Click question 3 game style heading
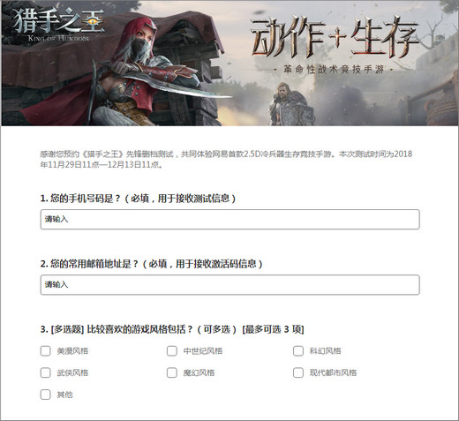The height and width of the screenshot is (421, 459). click(172, 329)
